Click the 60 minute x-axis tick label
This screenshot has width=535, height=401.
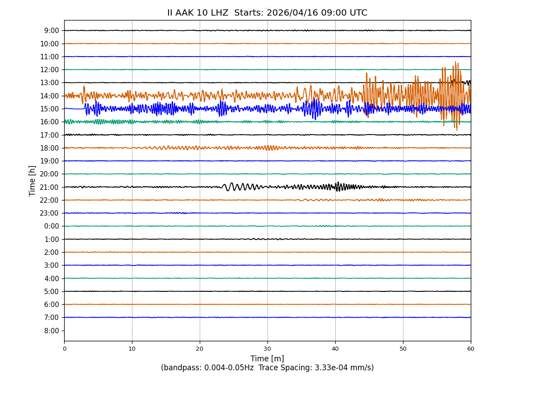tap(470, 349)
